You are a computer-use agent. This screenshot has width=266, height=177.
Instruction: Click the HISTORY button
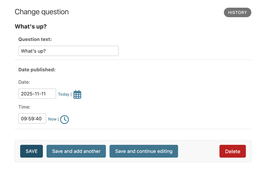(x=237, y=12)
